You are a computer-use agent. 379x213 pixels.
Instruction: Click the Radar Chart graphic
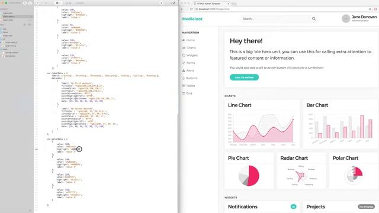tap(301, 176)
